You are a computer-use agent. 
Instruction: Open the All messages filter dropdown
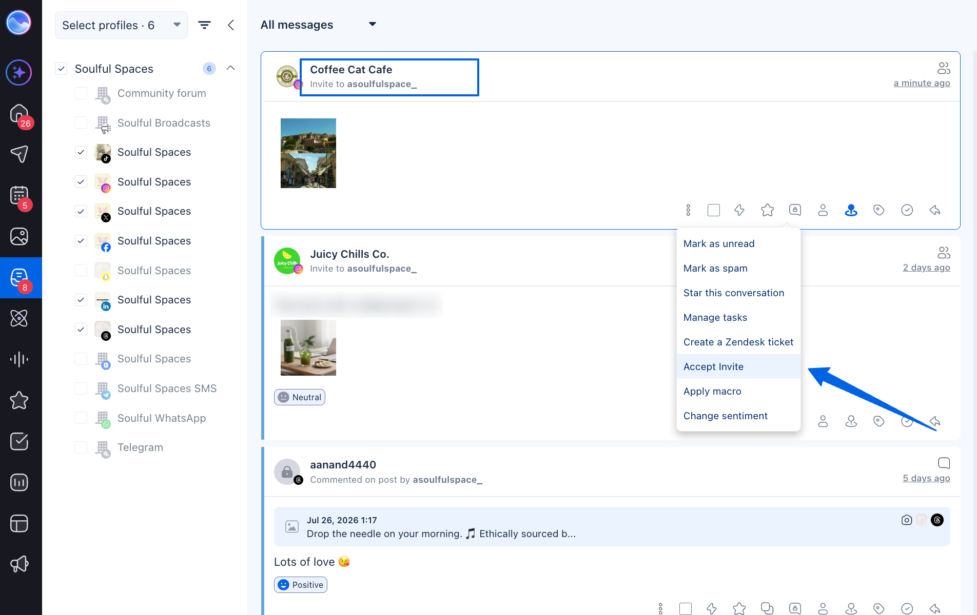(318, 25)
